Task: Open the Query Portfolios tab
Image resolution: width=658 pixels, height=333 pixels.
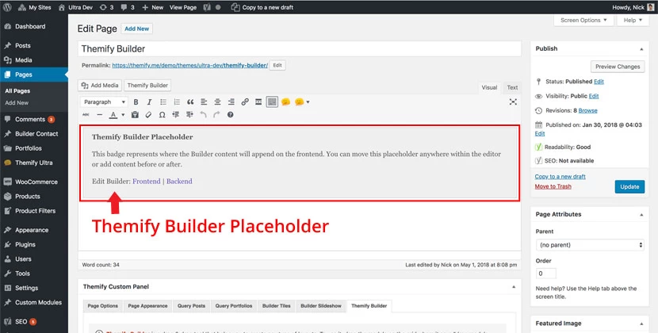Action: tap(234, 306)
